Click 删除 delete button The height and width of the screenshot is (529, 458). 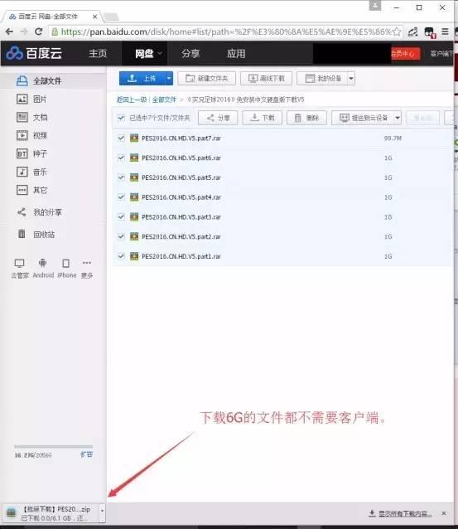306,118
